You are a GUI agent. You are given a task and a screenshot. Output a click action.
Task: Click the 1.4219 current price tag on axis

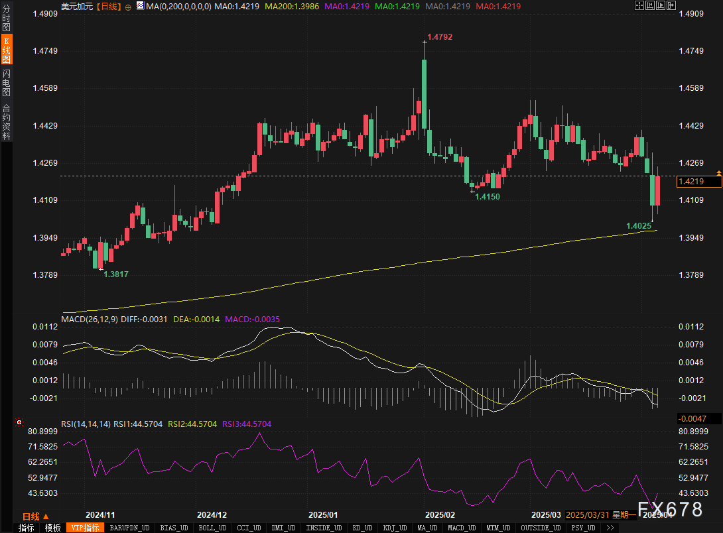click(x=699, y=181)
